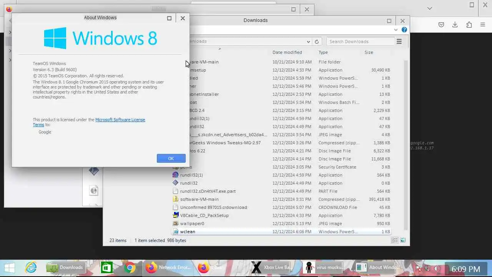
Task: Open Explorer view options menu icon
Action: 399,42
